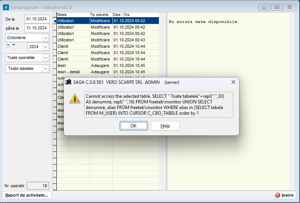Click the De la date field
The width and height of the screenshot is (300, 203).
[37, 19]
